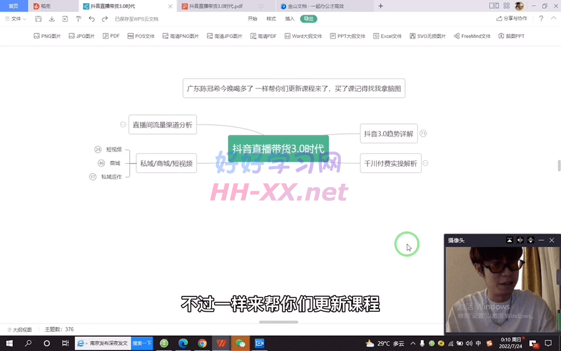Click the export-out icon beside download
The image size is (561, 351).
[x=65, y=19]
